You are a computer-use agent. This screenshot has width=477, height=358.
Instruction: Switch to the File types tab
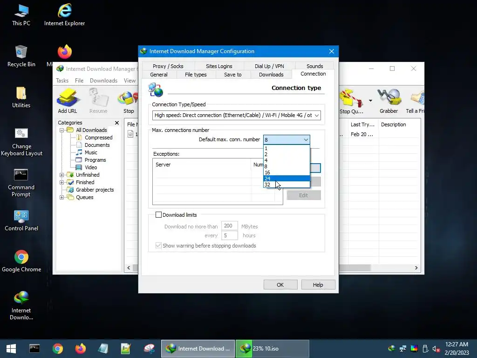196,75
